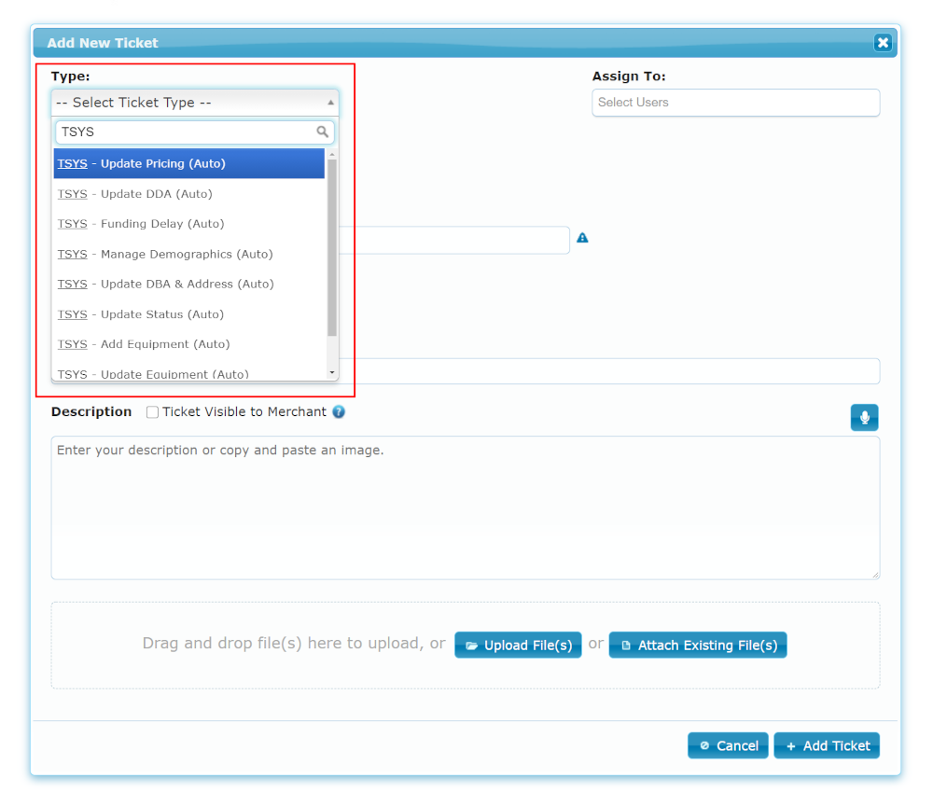Screen dimensions: 933x806
Task: Select TSYS - Update Status (Auto)
Action: [189, 314]
